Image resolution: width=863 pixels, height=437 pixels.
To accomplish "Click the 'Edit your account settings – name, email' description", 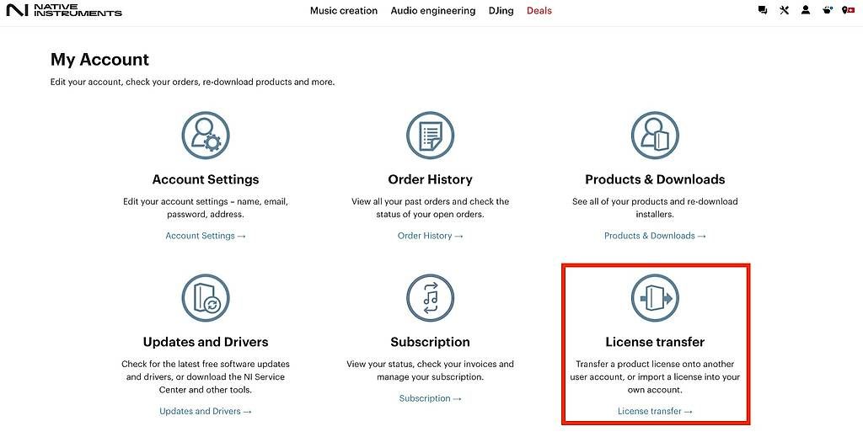I will point(206,208).
